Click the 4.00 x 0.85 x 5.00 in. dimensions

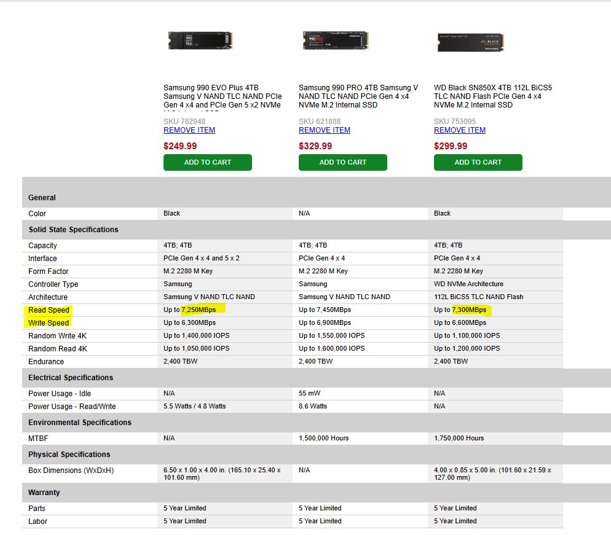tap(492, 474)
